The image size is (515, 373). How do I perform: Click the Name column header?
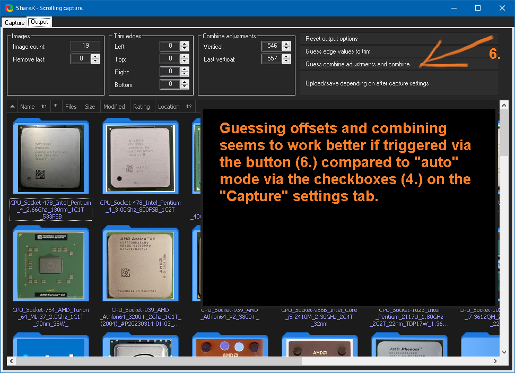point(33,107)
